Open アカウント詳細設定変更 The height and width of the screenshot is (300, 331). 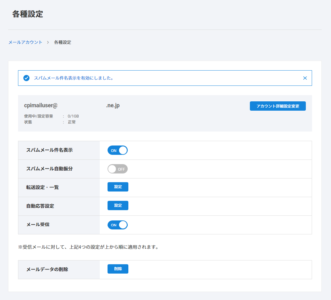point(278,106)
